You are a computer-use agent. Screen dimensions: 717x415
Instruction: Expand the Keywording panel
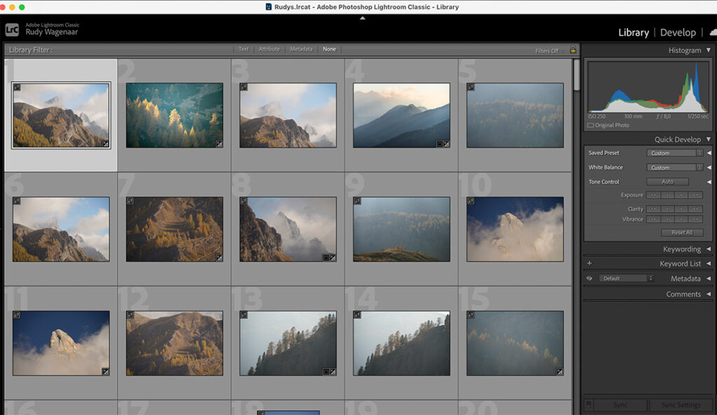[709, 249]
